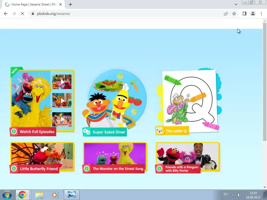Image resolution: width=267 pixels, height=200 pixels.
Task: Click play icon on Watch Full Episodes
Action: point(14,132)
